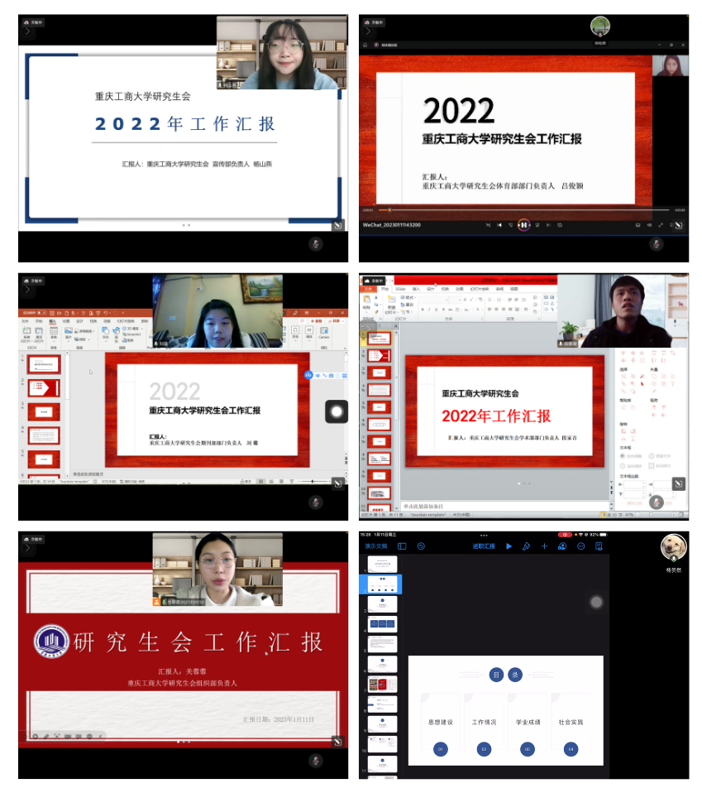This screenshot has height=793, width=702.
Task: Click the muted microphone in 杨山燕's panel
Action: [x=316, y=244]
